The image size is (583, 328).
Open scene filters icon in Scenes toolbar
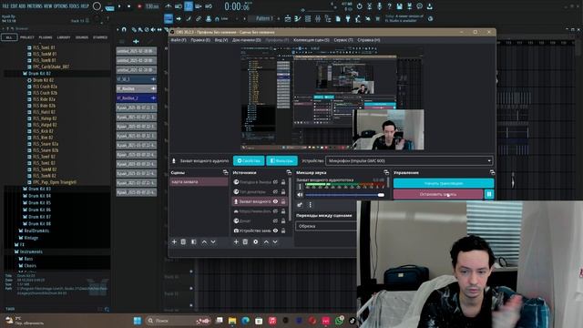click(194, 241)
